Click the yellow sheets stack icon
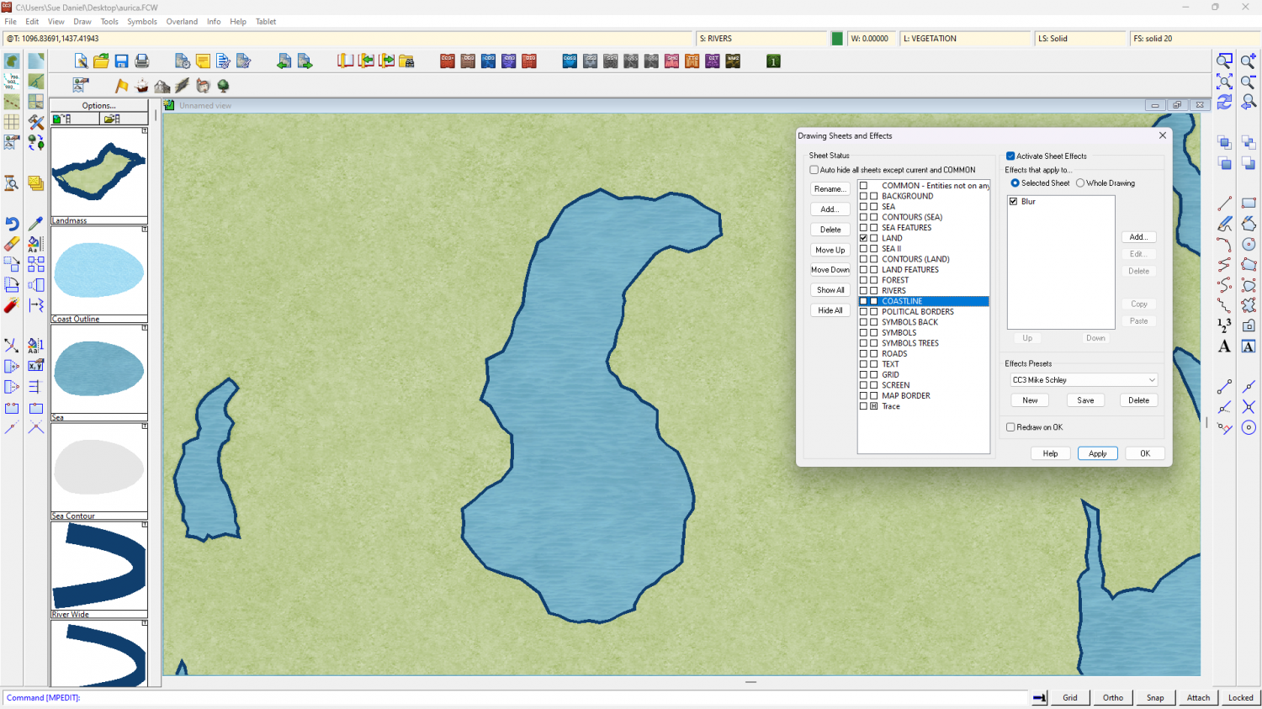Screen dimensions: 1262x709 tap(35, 183)
